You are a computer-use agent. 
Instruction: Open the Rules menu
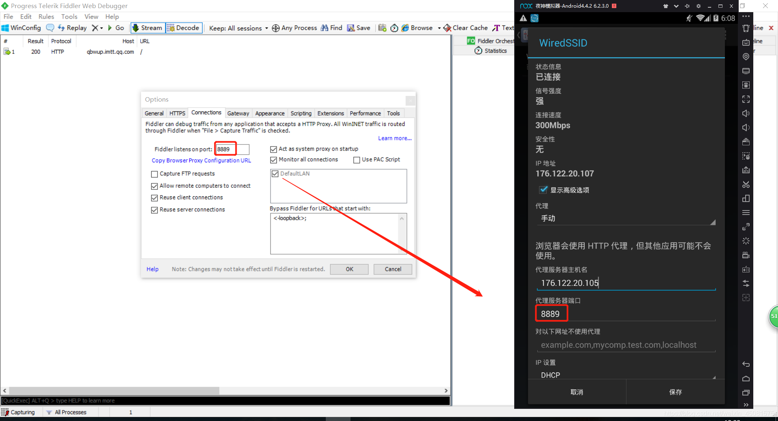(46, 17)
